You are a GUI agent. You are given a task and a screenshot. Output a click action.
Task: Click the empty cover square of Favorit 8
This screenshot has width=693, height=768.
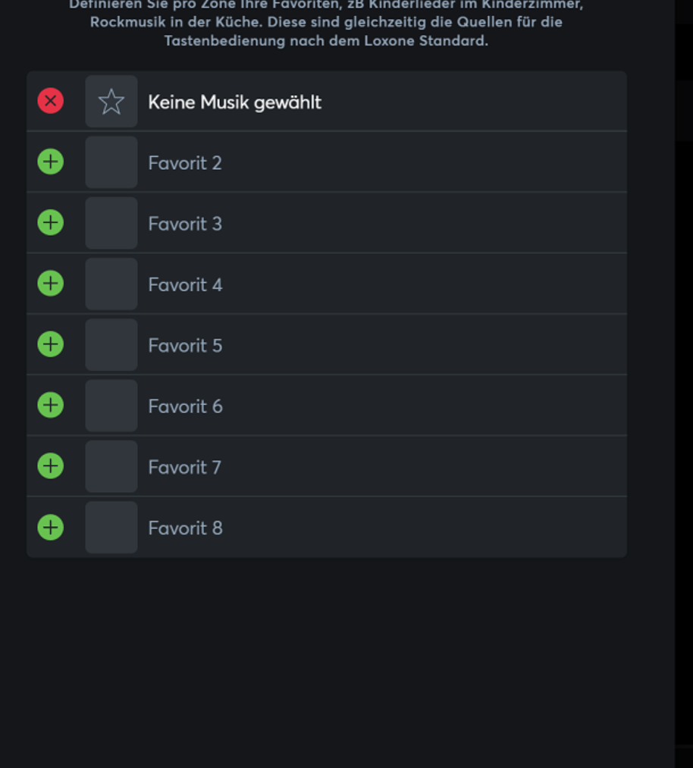111,528
